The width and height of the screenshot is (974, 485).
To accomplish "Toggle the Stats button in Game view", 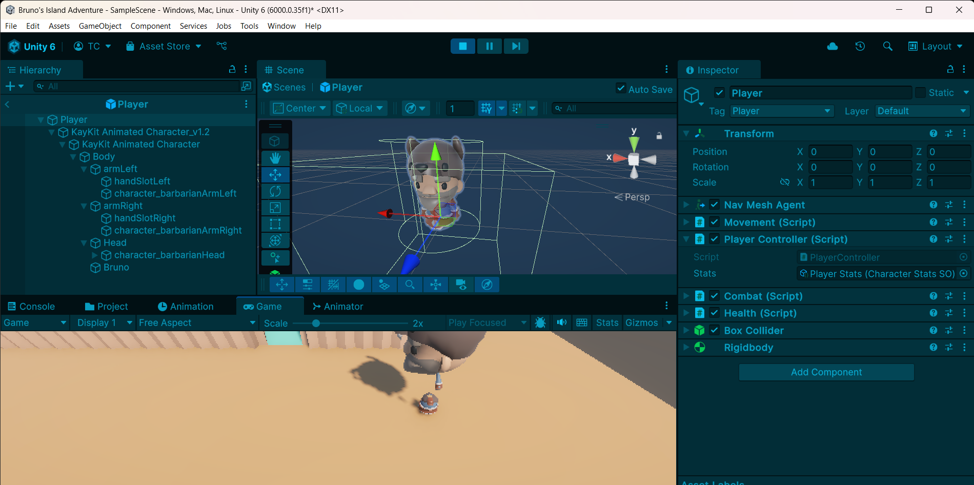I will click(x=607, y=322).
